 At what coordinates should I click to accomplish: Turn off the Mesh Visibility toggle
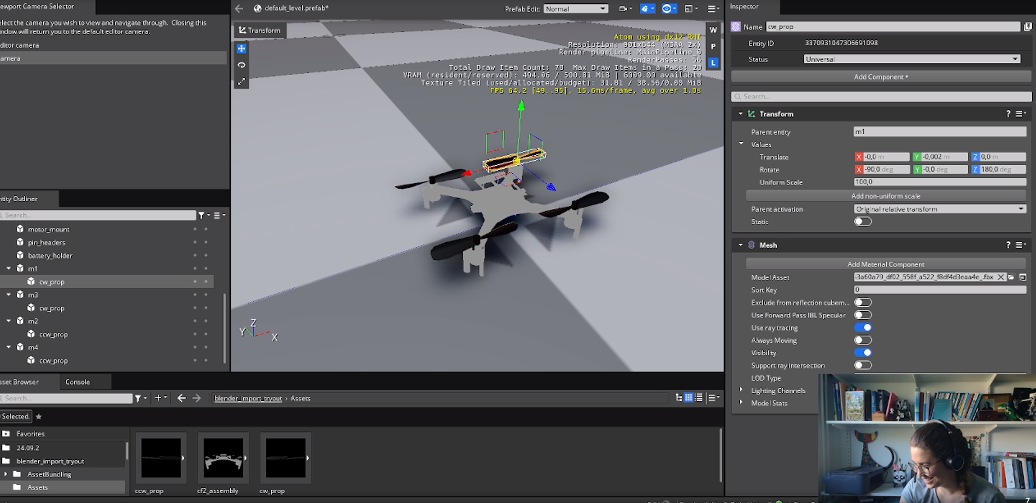(x=863, y=353)
